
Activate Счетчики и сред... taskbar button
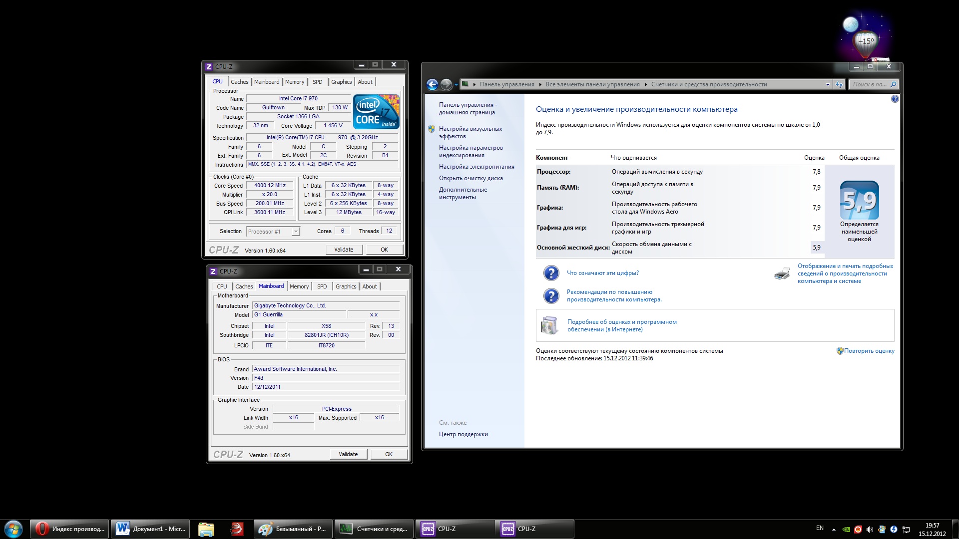coord(374,529)
